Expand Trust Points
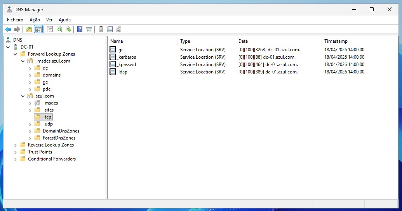402x211 pixels. pyautogui.click(x=16, y=152)
